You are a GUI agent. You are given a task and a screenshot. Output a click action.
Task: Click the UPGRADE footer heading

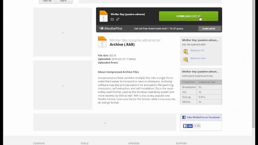point(134,143)
